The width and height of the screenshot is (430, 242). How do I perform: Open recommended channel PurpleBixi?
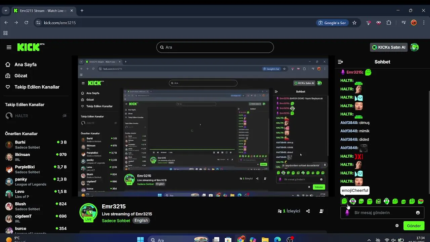[x=36, y=169]
